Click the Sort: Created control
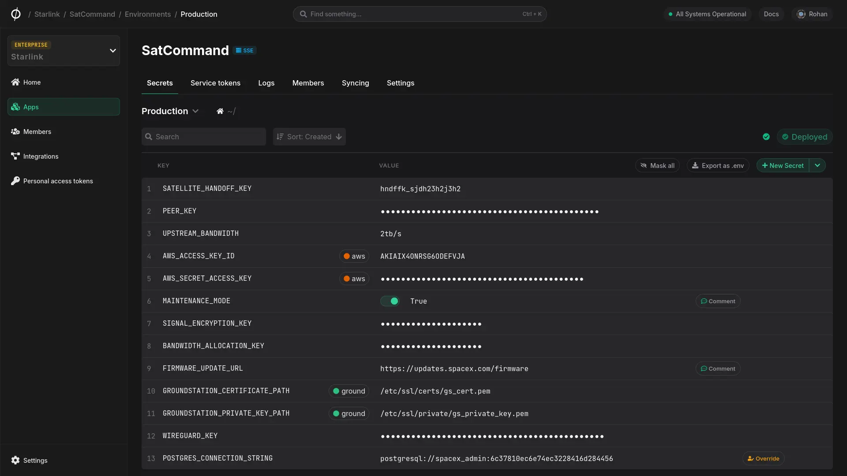The height and width of the screenshot is (476, 847). tap(309, 137)
